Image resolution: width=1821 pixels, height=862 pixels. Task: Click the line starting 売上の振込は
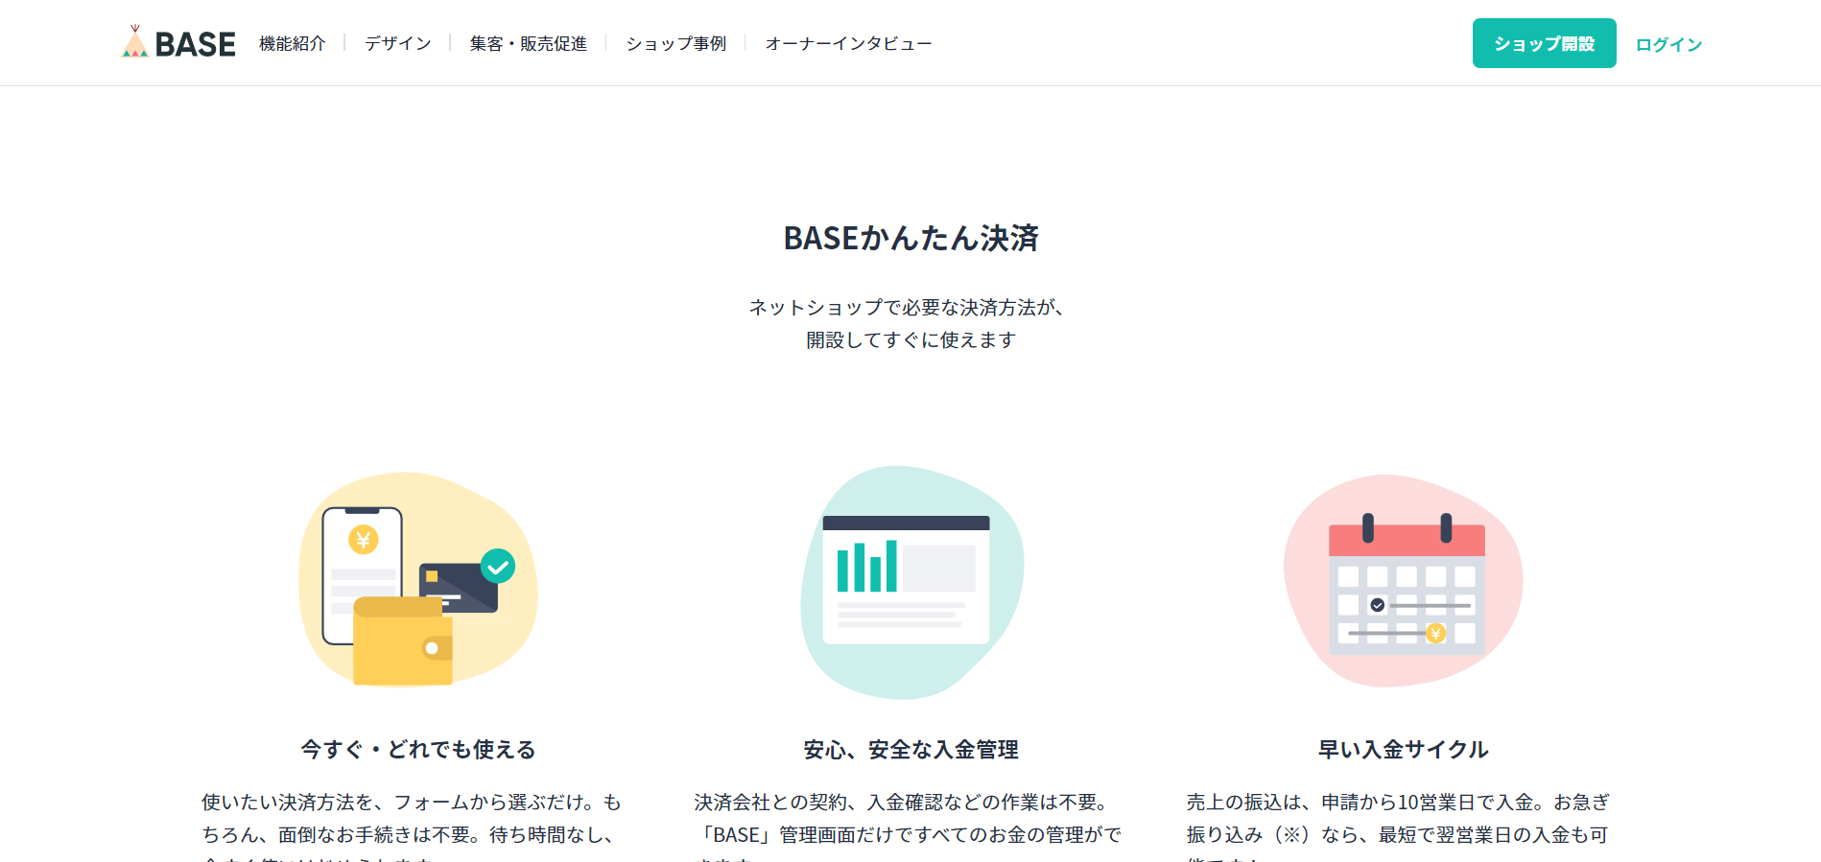(1398, 803)
